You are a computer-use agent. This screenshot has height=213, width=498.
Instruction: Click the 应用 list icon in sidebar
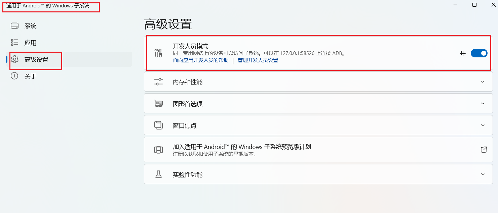[x=14, y=43]
